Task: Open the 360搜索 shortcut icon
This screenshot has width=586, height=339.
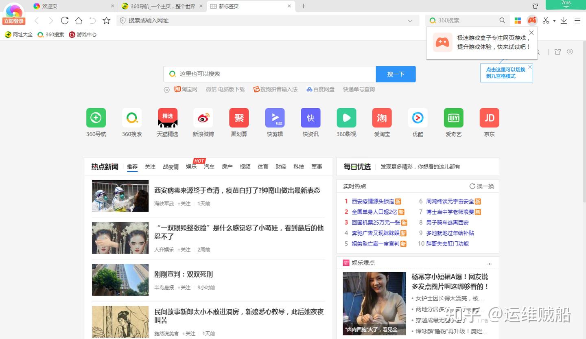Action: [x=132, y=118]
